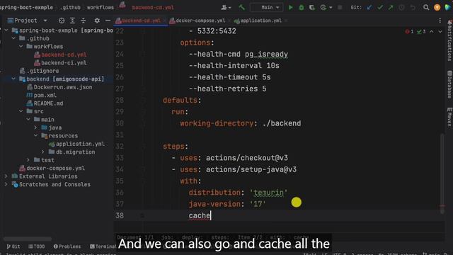Click the Stop square button in toolbar
Image resolution: width=453 pixels, height=255 pixels.
pos(340,8)
